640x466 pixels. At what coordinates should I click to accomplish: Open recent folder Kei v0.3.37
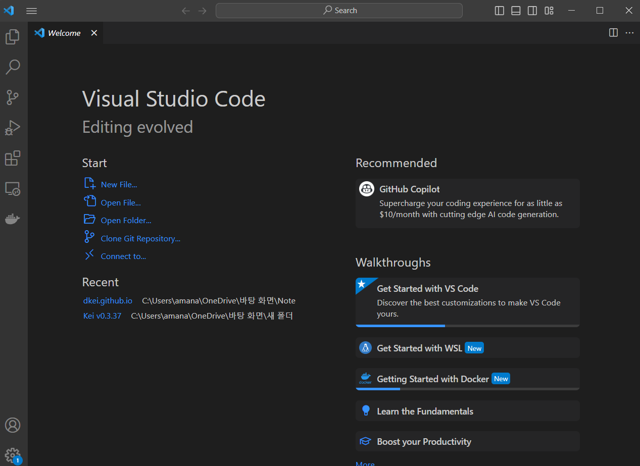pos(102,316)
